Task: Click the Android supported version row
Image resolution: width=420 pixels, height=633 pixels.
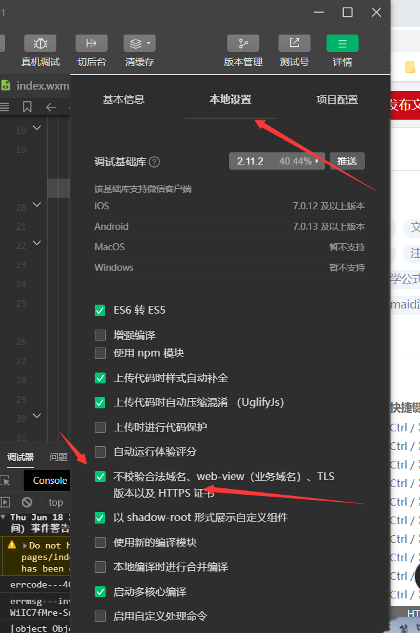Action: (x=229, y=227)
